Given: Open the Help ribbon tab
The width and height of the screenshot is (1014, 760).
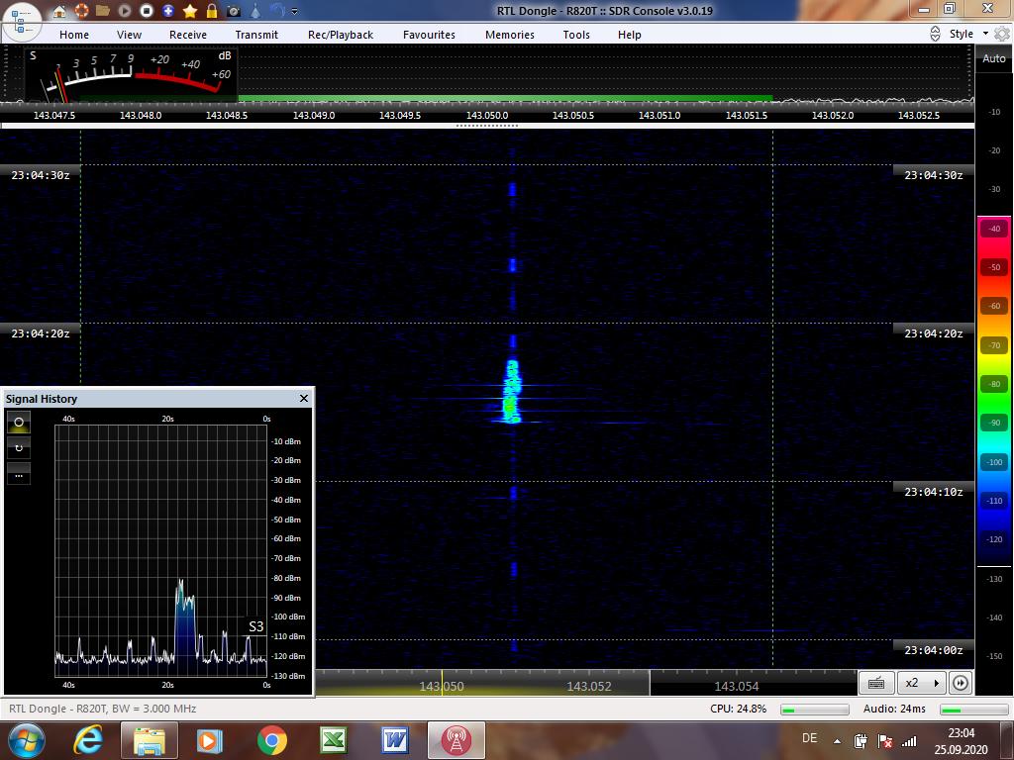Looking at the screenshot, I should [x=629, y=35].
